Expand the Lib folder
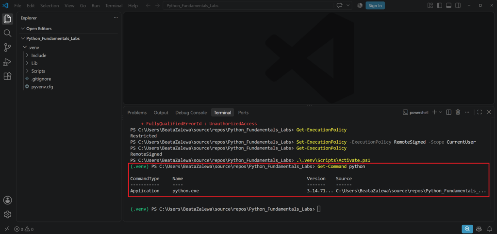497x234 pixels. point(27,63)
